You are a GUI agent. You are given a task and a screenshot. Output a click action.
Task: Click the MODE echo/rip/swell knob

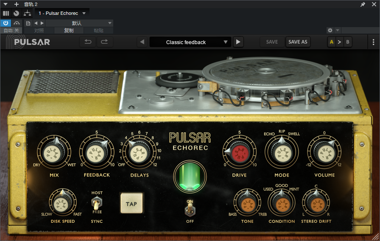pyautogui.click(x=282, y=153)
